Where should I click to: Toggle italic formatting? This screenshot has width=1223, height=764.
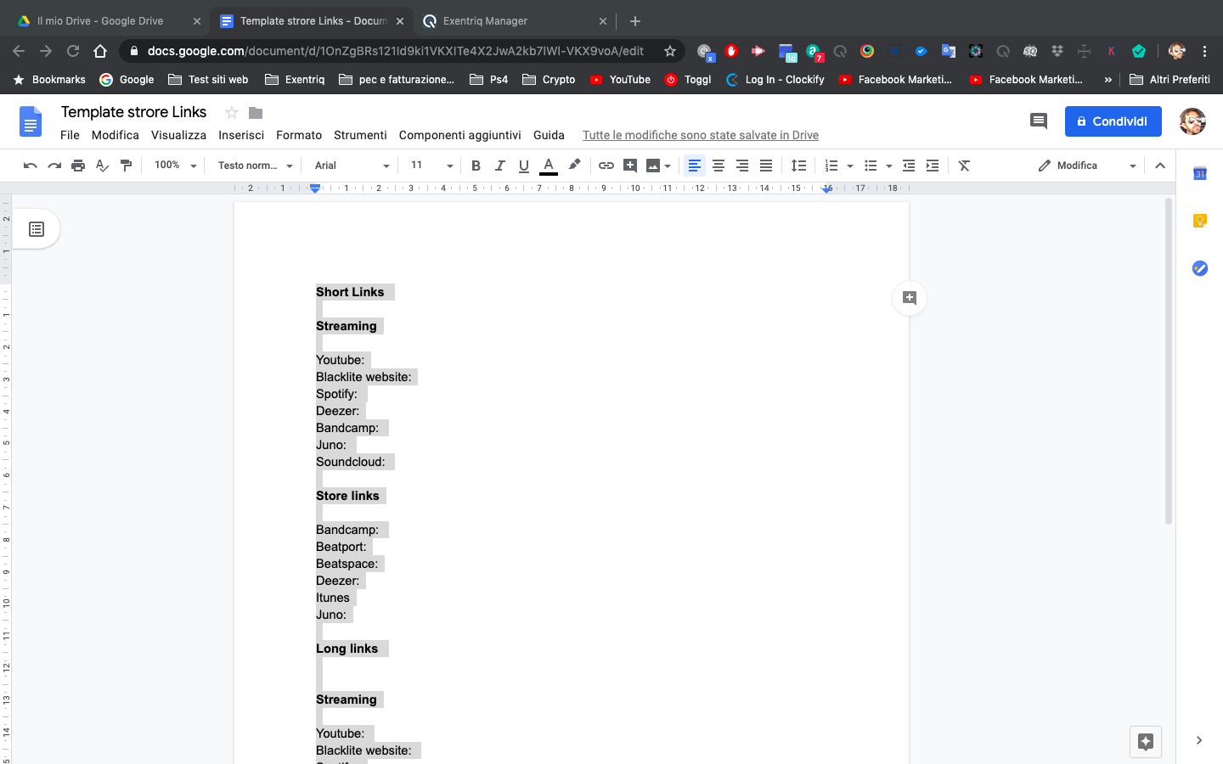(499, 166)
